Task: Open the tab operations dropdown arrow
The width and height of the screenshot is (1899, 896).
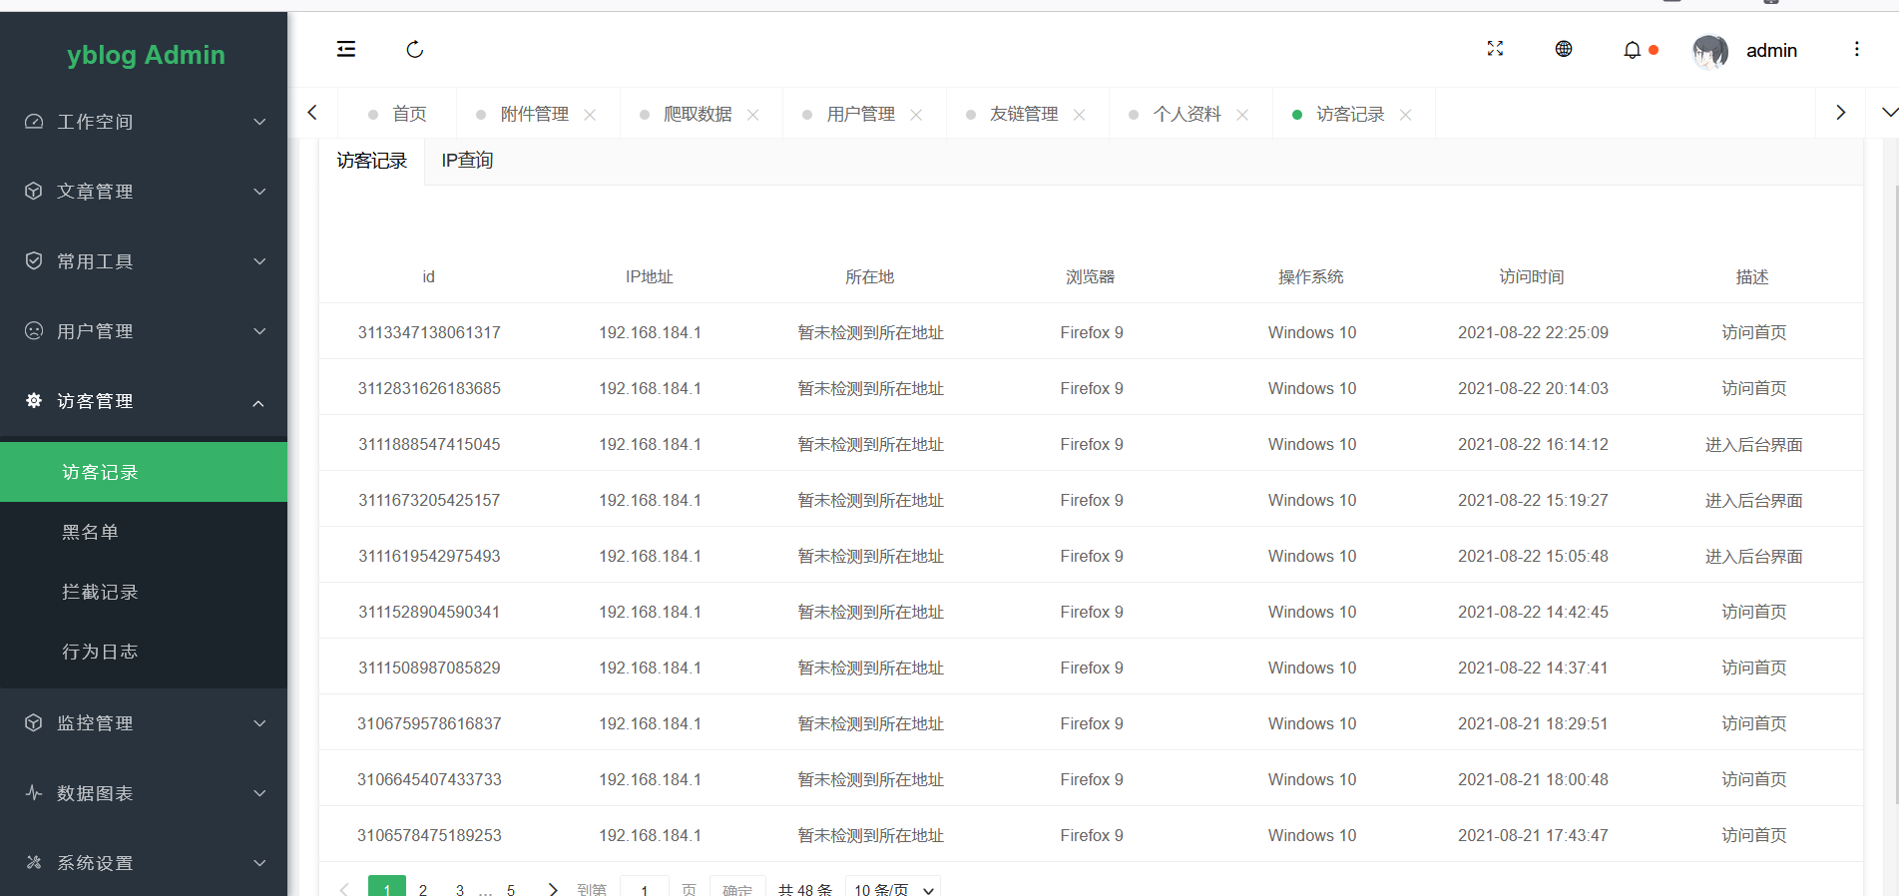Action: 1888,113
